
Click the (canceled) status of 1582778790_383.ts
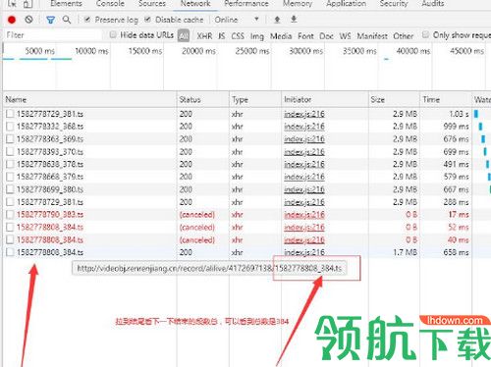[197, 215]
